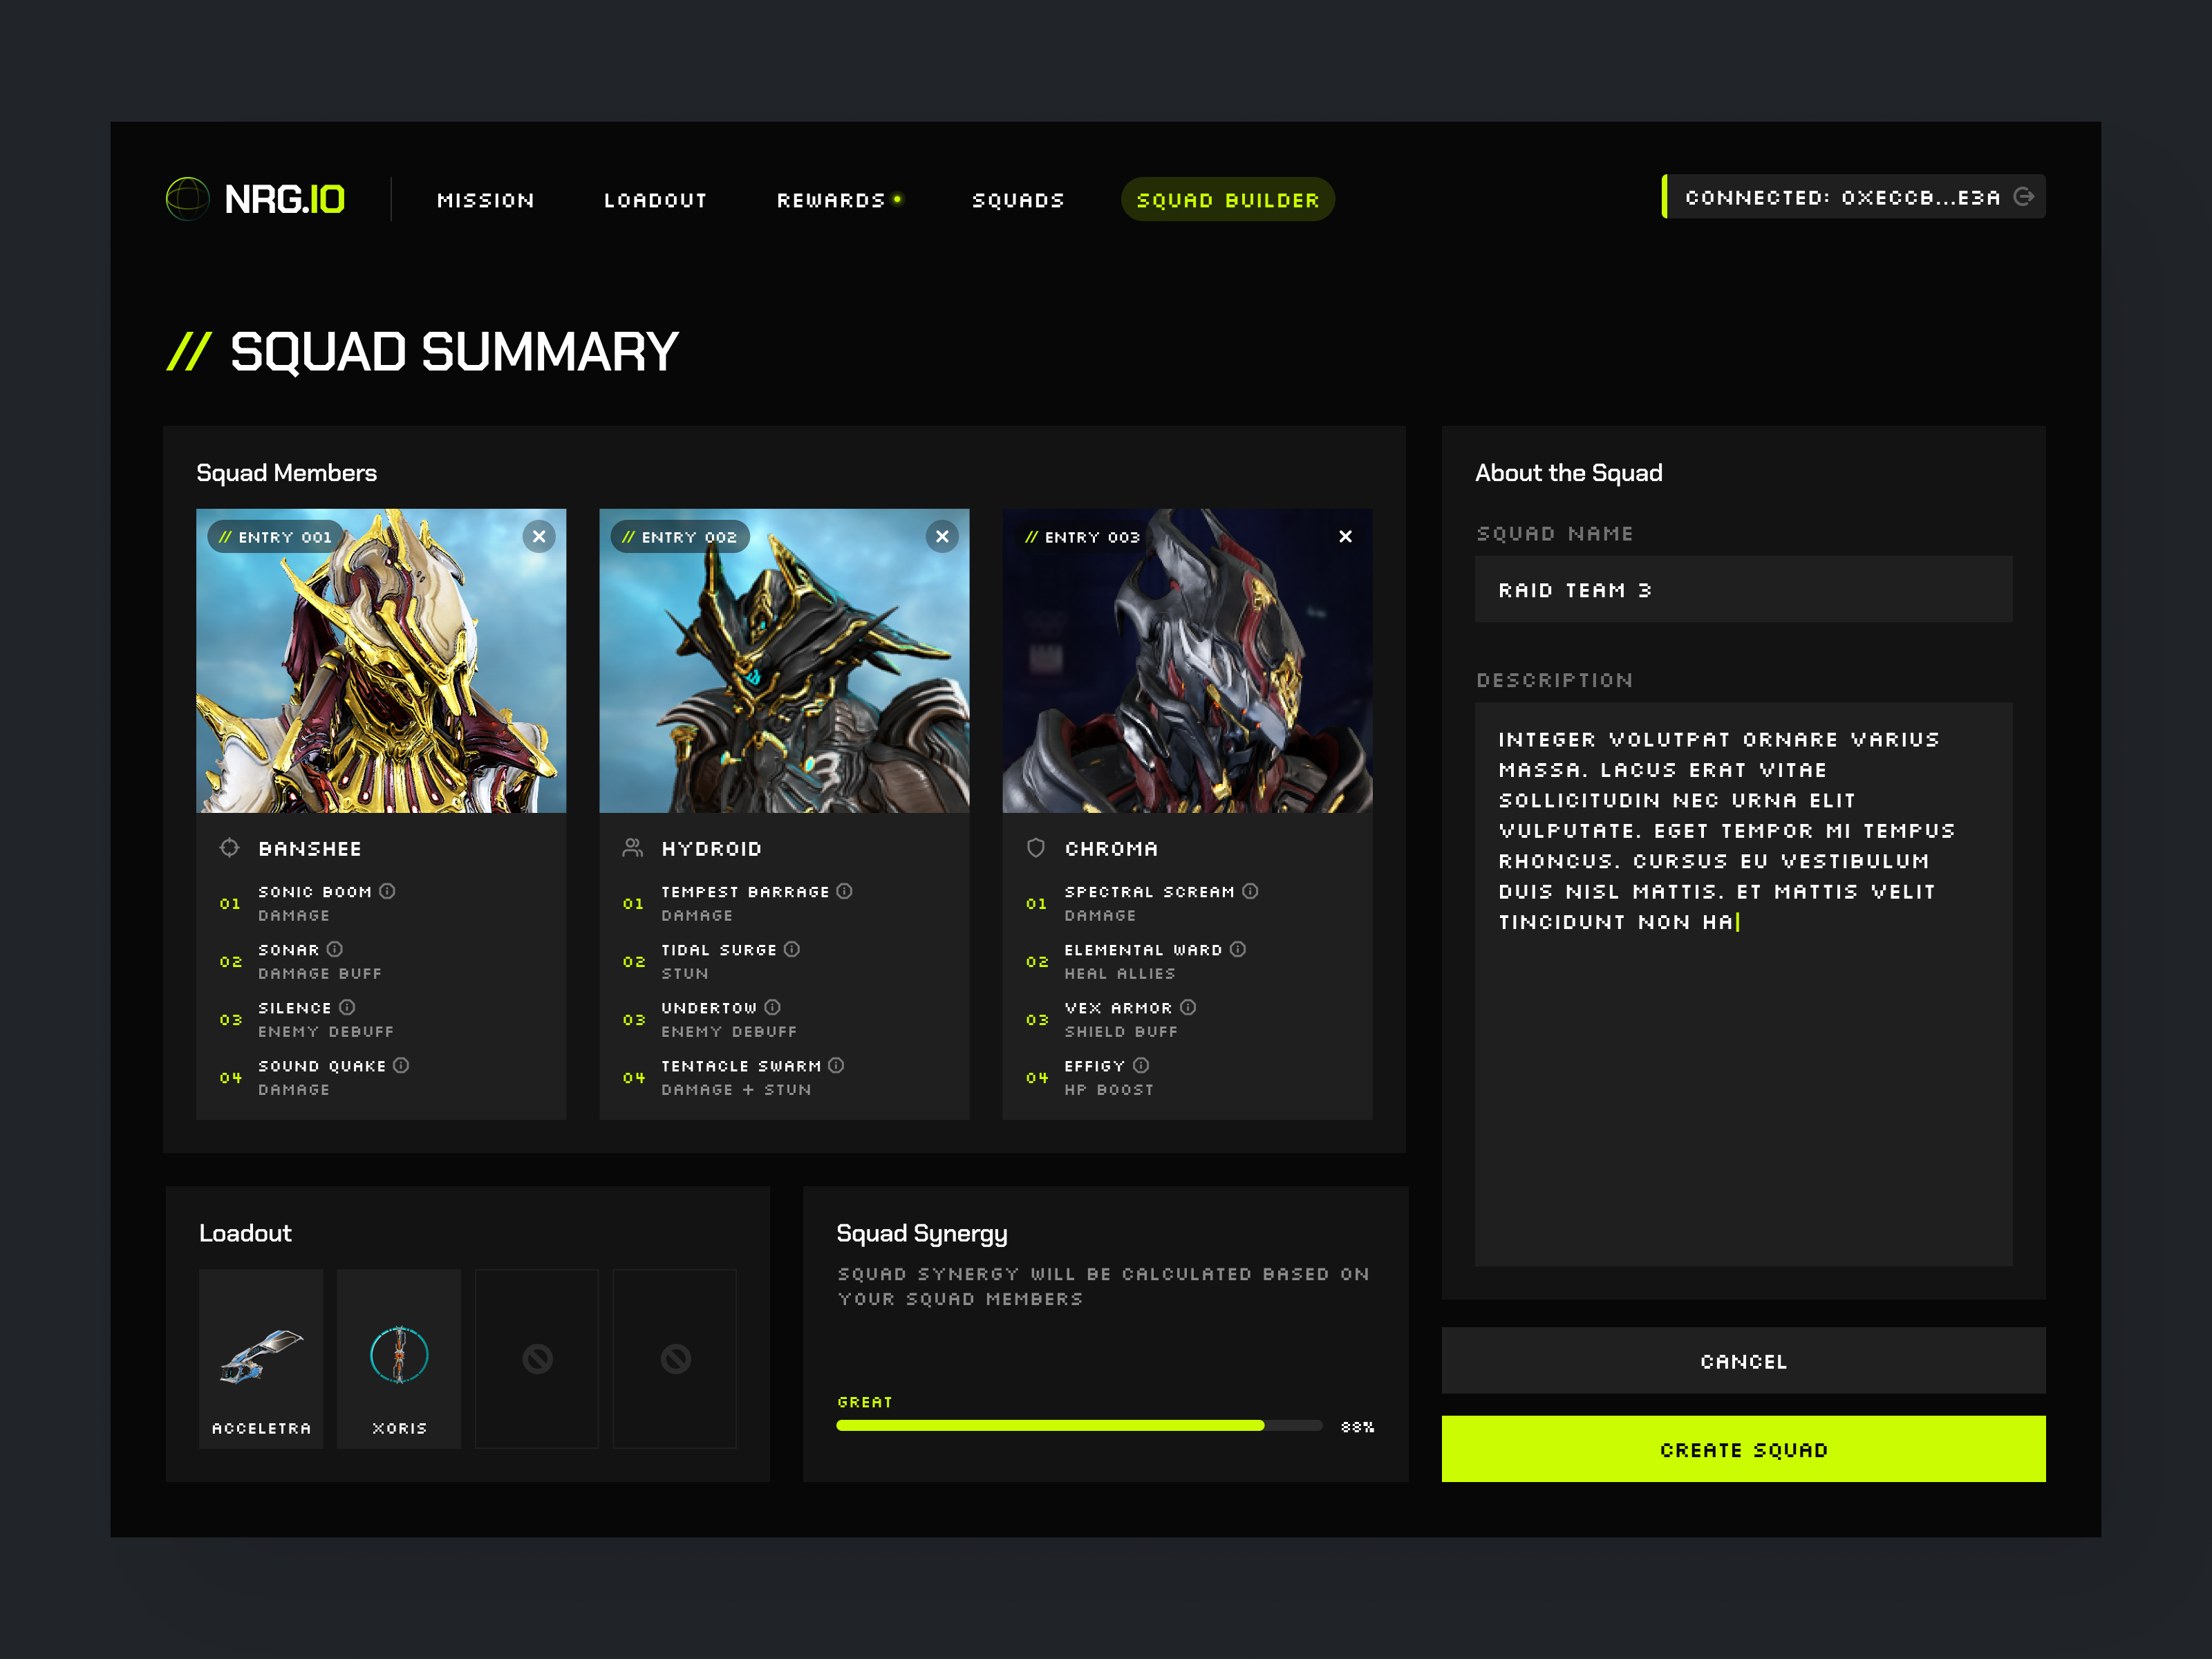Image resolution: width=2212 pixels, height=1659 pixels.
Task: Remove Entry 001 Banshee from the squad
Action: 539,537
